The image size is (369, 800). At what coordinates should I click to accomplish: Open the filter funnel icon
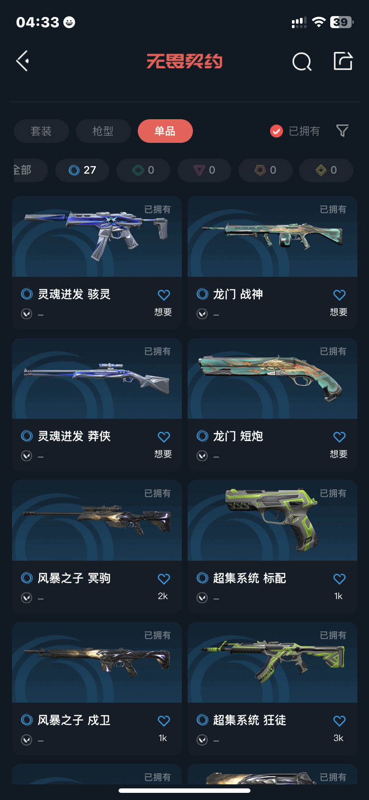pyautogui.click(x=342, y=131)
